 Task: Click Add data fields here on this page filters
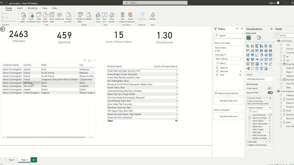pos(228,101)
